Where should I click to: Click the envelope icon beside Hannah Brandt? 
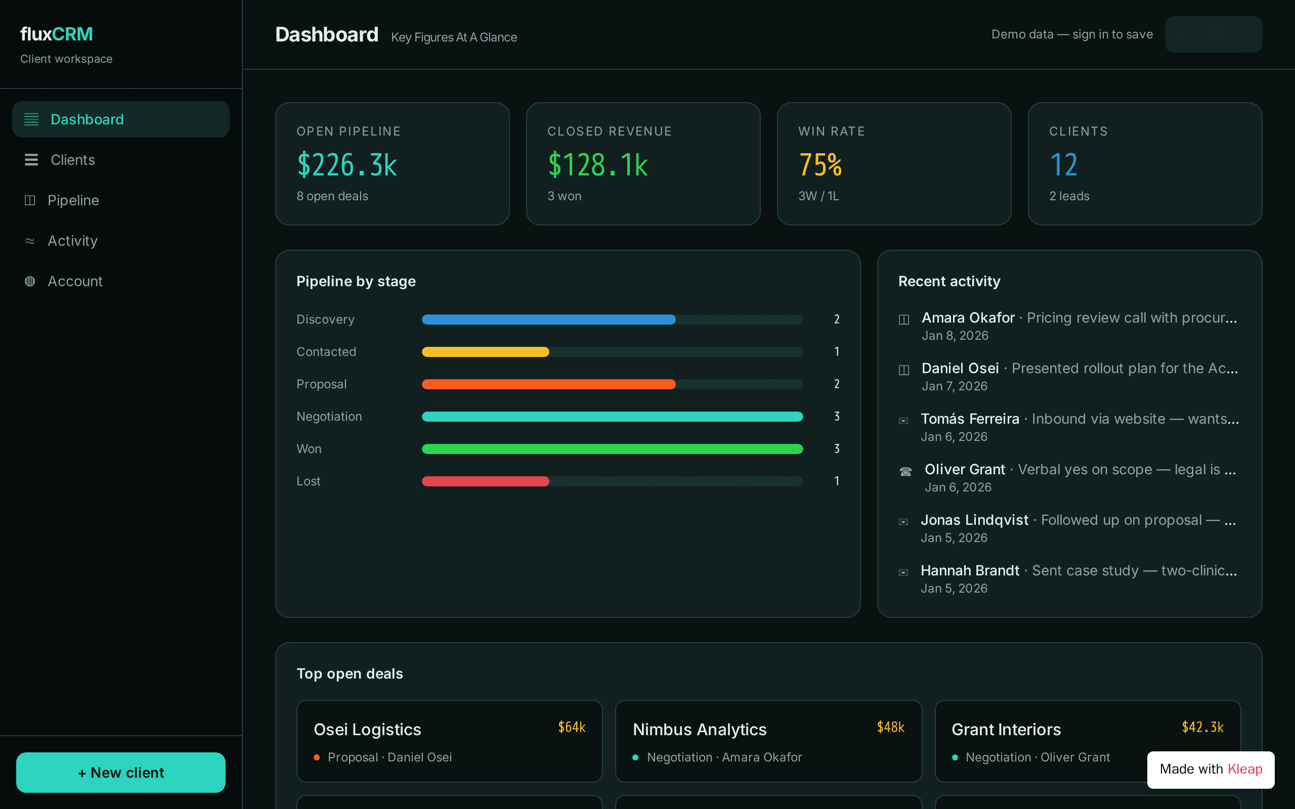point(903,572)
